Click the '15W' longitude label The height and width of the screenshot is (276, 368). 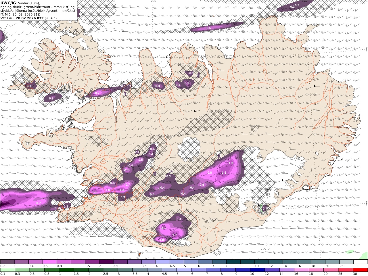(x=304, y=1)
